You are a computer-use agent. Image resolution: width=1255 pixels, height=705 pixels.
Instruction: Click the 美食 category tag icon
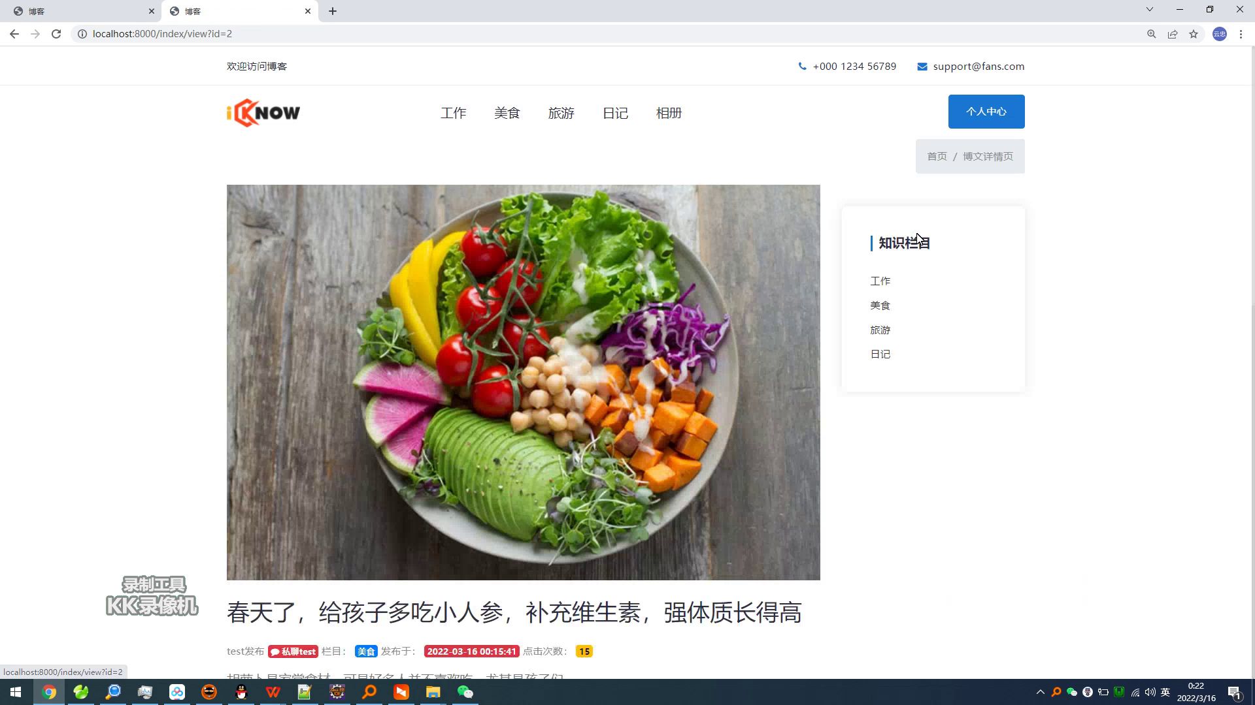pos(365,651)
